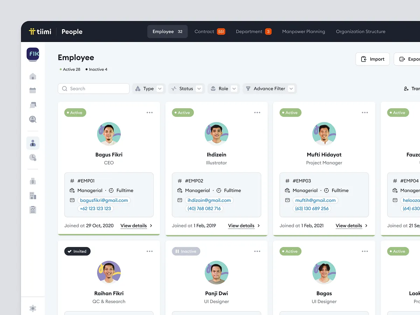Switch to the Department tab
The width and height of the screenshot is (420, 315).
tap(253, 31)
